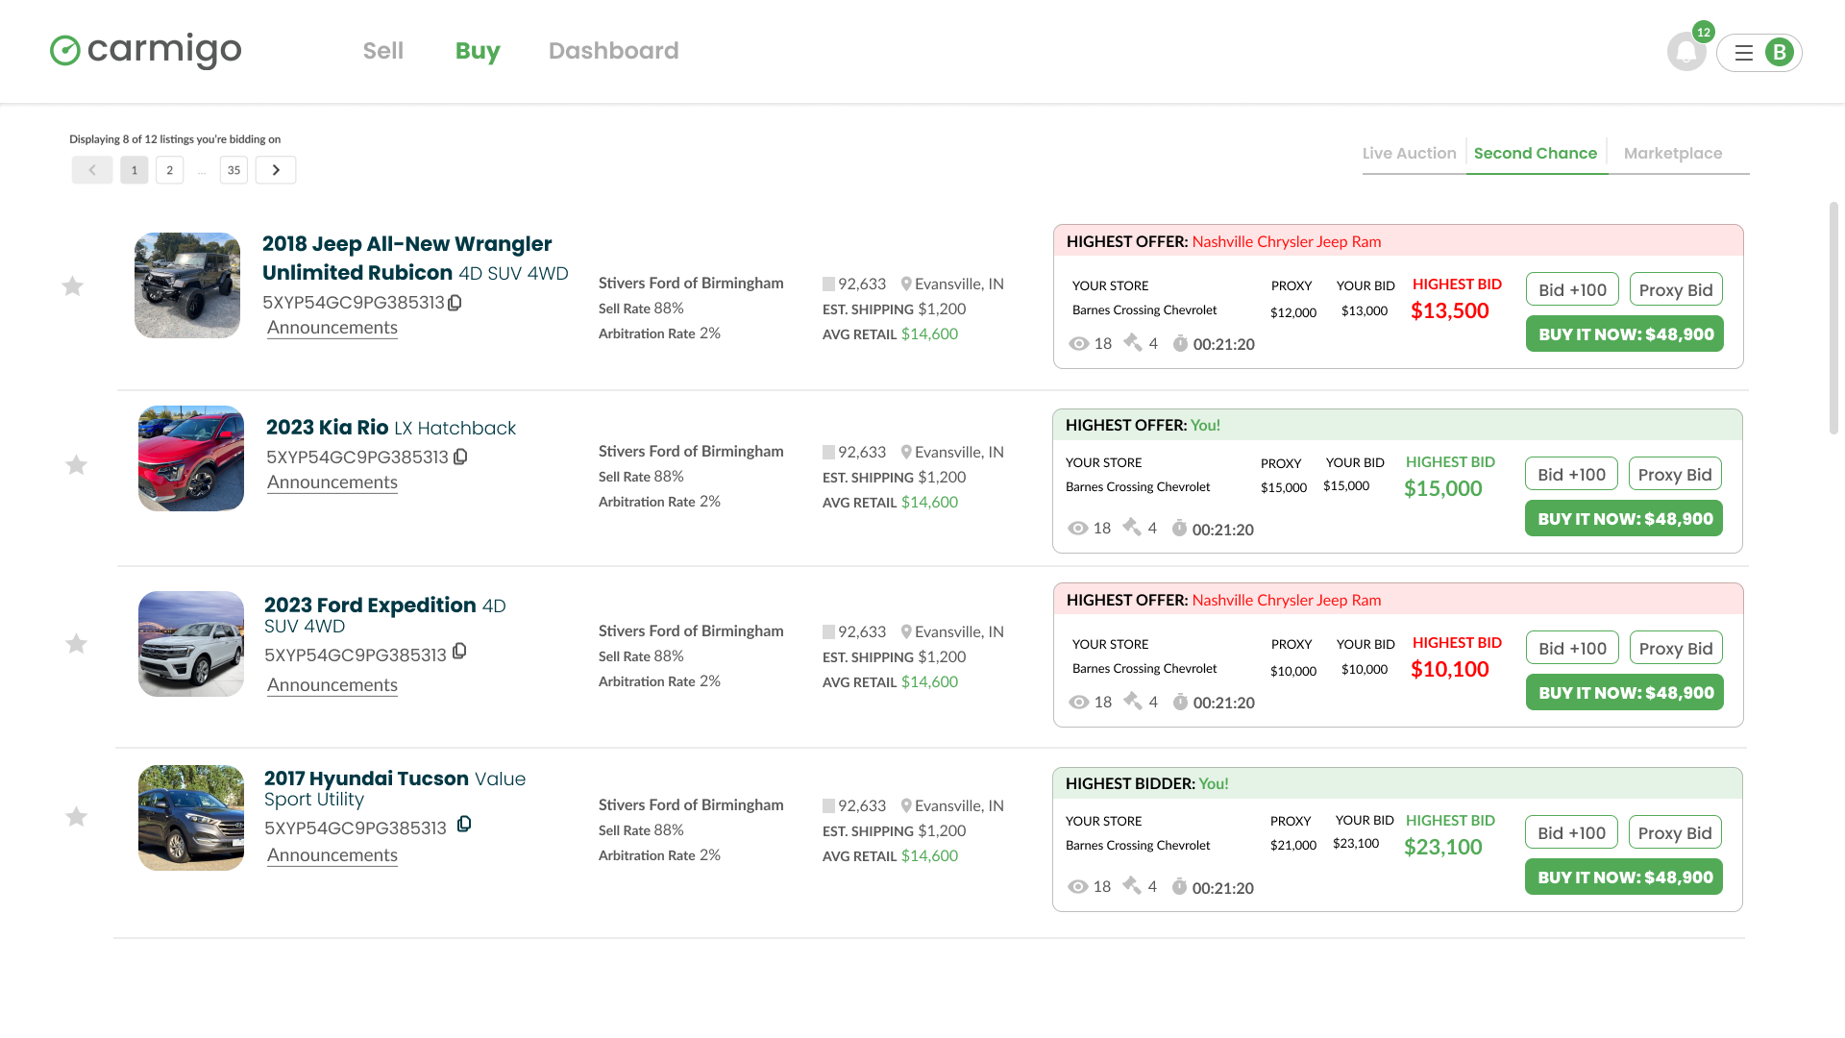The image size is (1845, 1038).
Task: Copy VIN for Kia Rio listing
Action: point(460,457)
